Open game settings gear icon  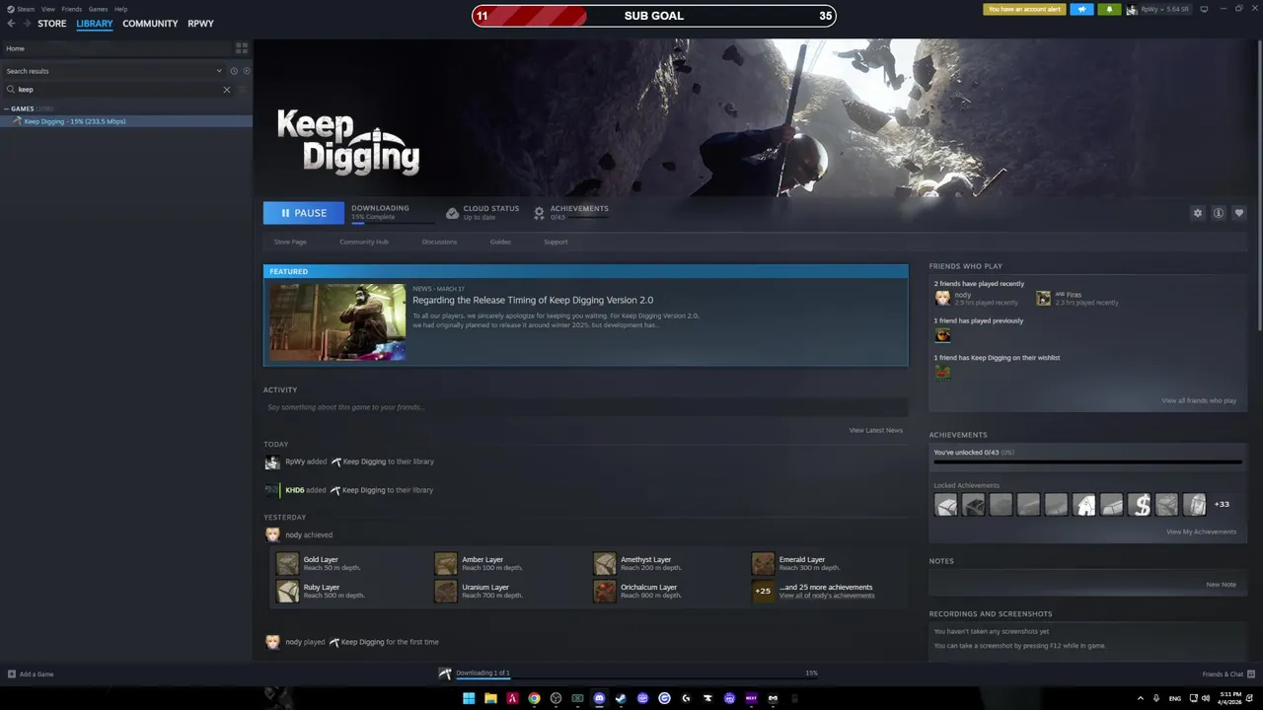[1198, 213]
